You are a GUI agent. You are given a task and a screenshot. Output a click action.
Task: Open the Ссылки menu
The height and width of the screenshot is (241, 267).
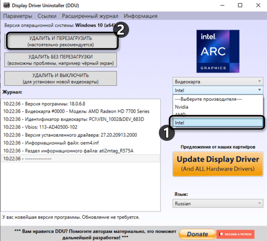tap(47, 16)
